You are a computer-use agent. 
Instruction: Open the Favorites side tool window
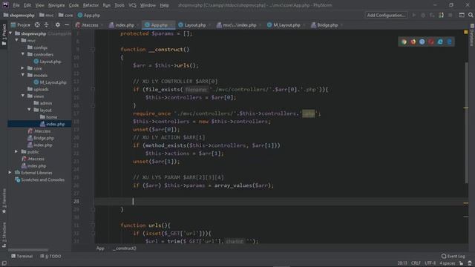(4, 201)
